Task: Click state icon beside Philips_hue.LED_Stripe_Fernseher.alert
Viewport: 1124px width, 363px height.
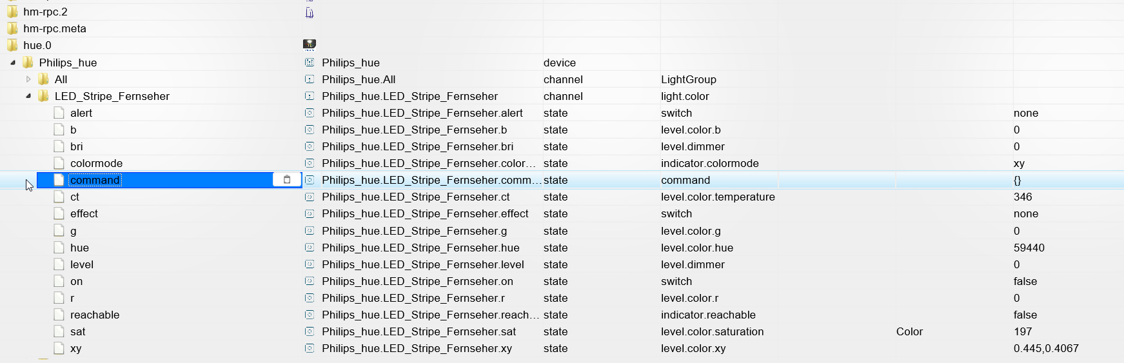Action: point(310,113)
